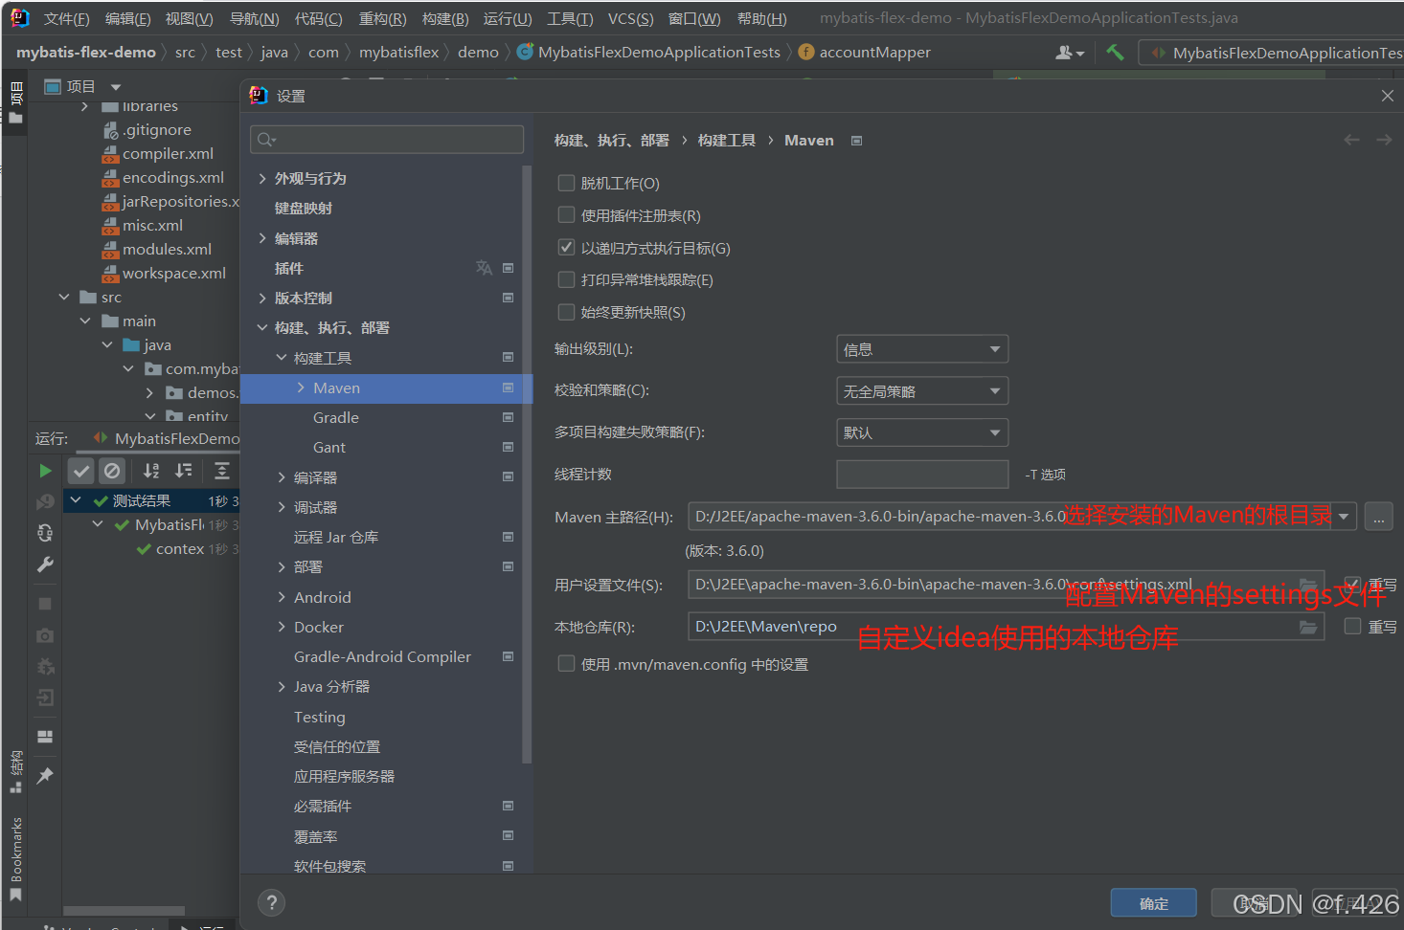The image size is (1404, 930).
Task: Click the forward arrow in settings header
Action: pyautogui.click(x=1384, y=140)
